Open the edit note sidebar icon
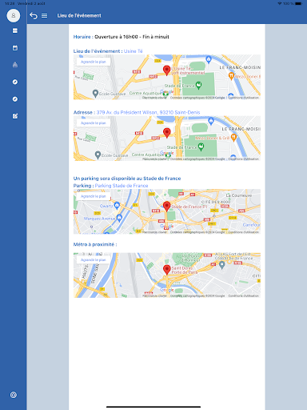This screenshot has width=307, height=410. pos(15,116)
